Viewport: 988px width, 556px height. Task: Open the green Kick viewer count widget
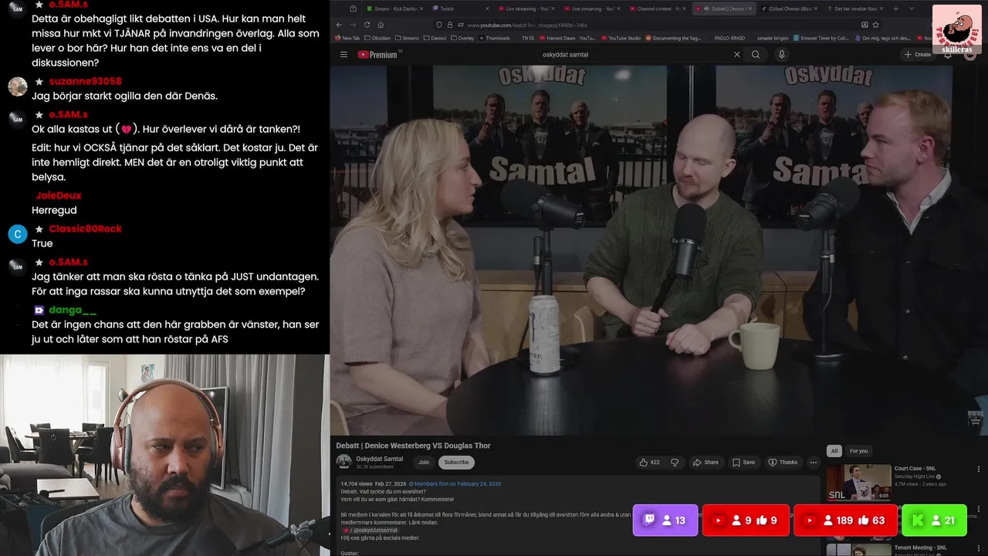(934, 520)
